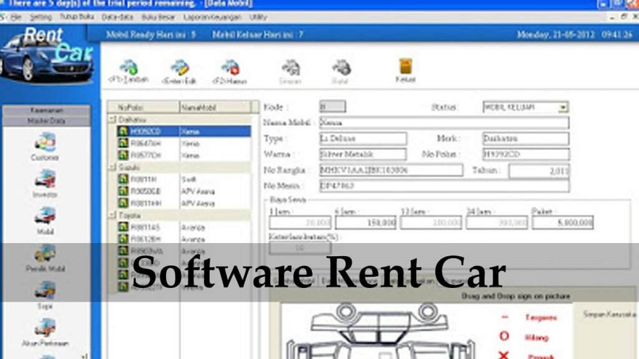Click the 'Mobil Ready Hari ini : 5' text
Viewport: 639px width, 359px height.
click(x=151, y=35)
